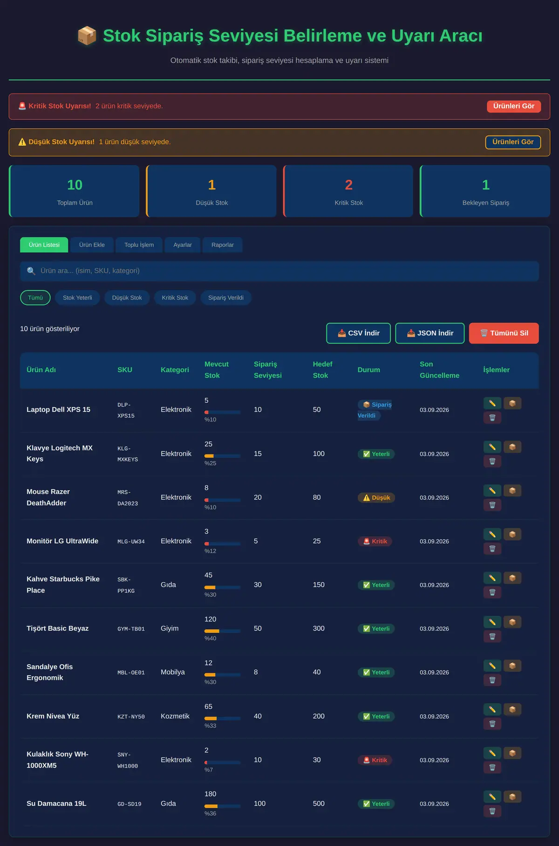Edit the Laptop Dell XPS 15 row with pencil icon
Viewport: 559px width, 846px height.
492,403
